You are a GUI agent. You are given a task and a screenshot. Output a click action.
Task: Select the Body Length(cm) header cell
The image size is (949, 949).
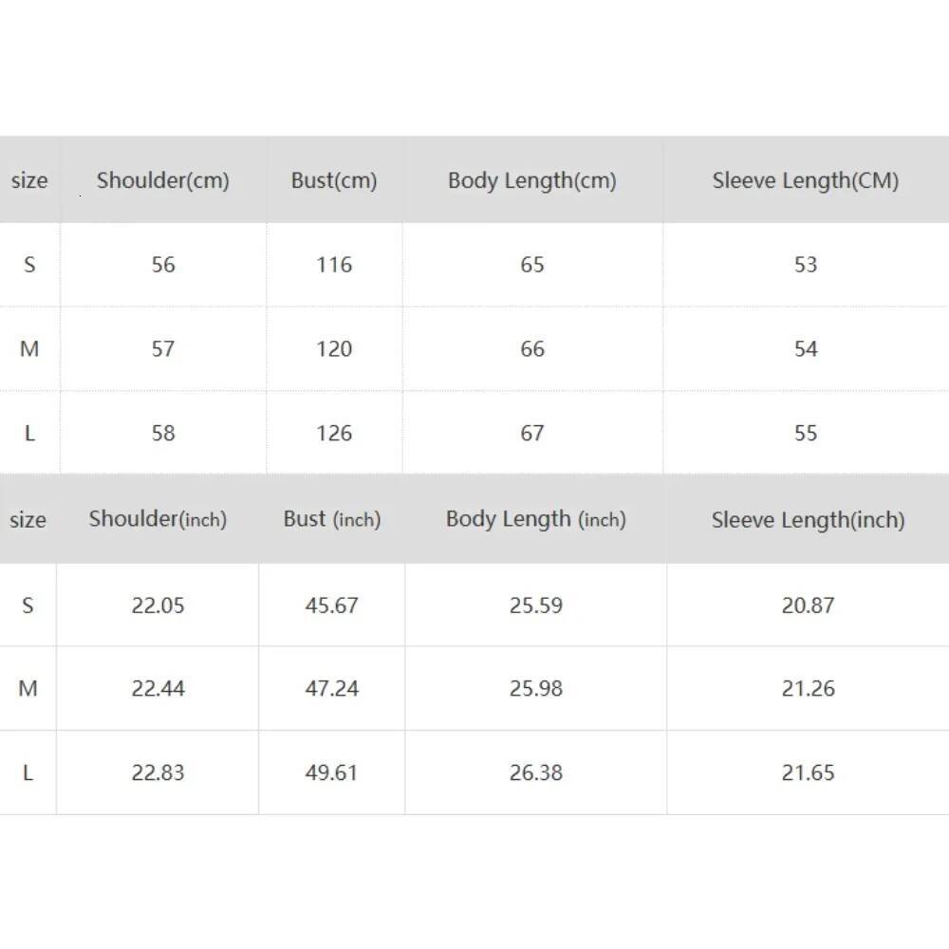tap(532, 180)
